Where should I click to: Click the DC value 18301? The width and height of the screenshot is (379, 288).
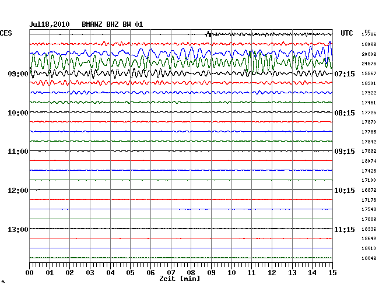coord(369,83)
